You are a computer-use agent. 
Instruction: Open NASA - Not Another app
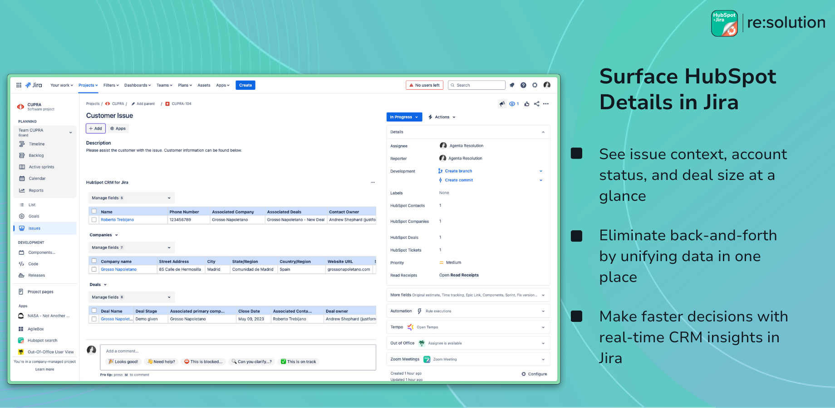click(49, 316)
